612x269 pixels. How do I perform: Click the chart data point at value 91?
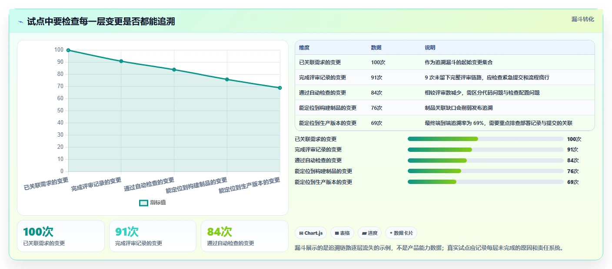pyautogui.click(x=121, y=61)
